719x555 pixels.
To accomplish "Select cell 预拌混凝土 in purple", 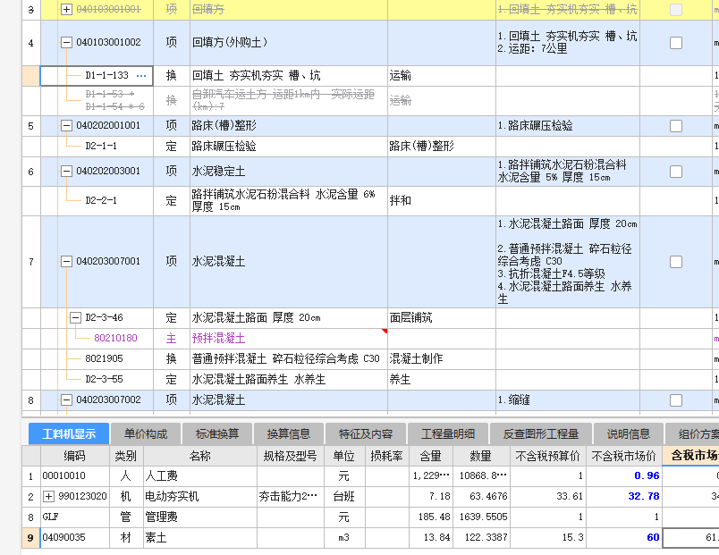I will tap(289, 338).
